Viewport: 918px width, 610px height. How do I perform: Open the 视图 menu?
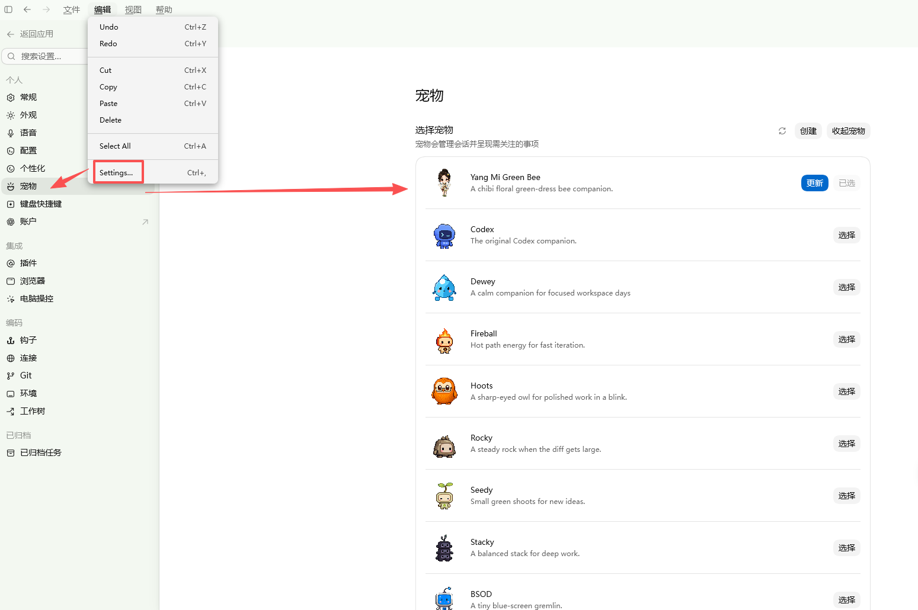(133, 9)
